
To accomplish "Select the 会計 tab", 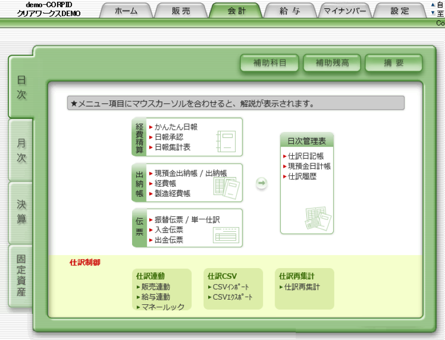I will [x=236, y=11].
